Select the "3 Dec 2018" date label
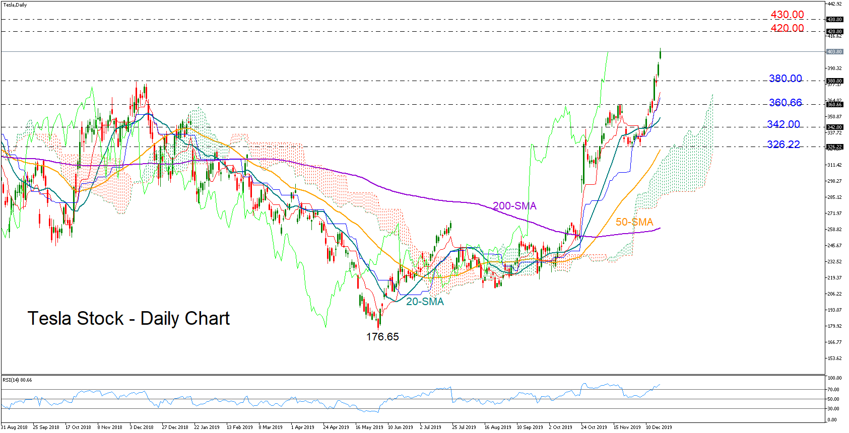Image resolution: width=849 pixels, height=433 pixels. (142, 427)
